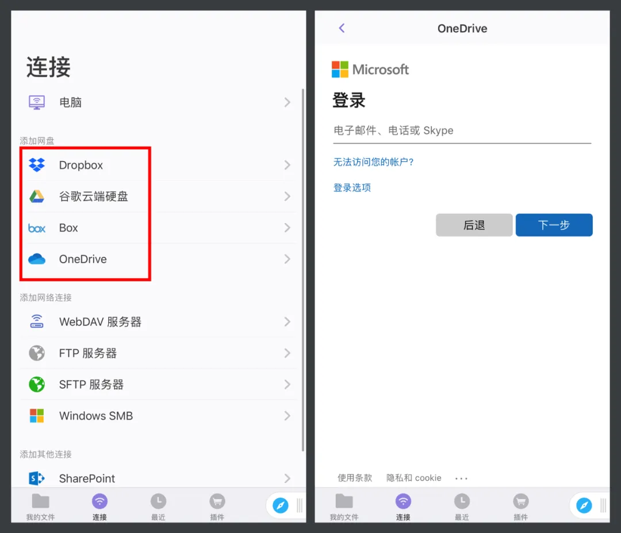The width and height of the screenshot is (621, 533).
Task: Expand the Box row chevron
Action: 287,228
